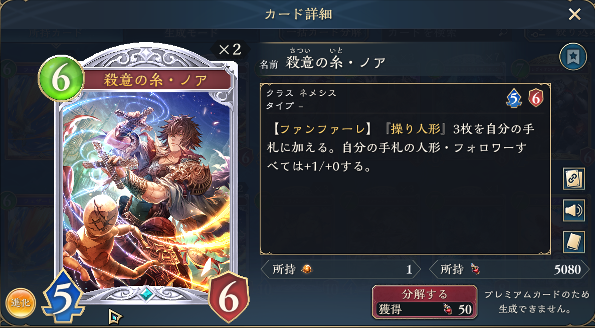Click the 獲得 50 vials reward field
This screenshot has height=328, width=595.
pos(424,309)
